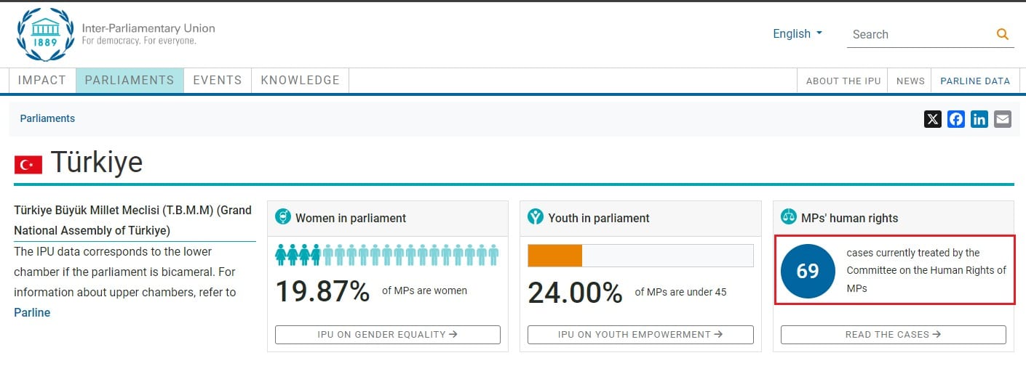Click the Inter-Parliamentary Union logo
The image size is (1026, 374).
[45, 34]
